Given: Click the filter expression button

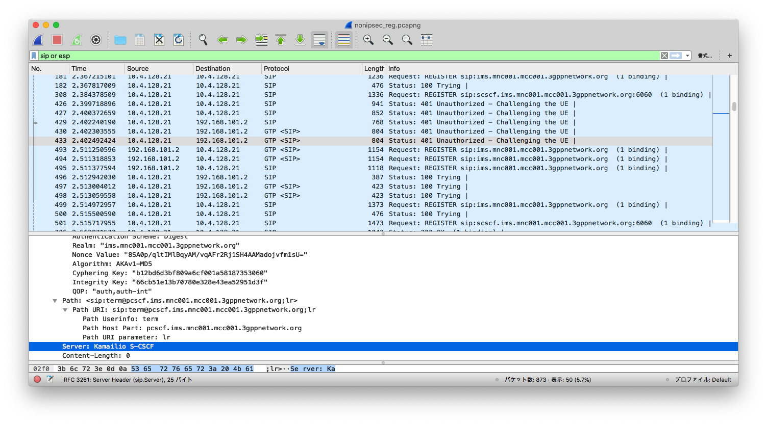Looking at the screenshot, I should click(705, 56).
